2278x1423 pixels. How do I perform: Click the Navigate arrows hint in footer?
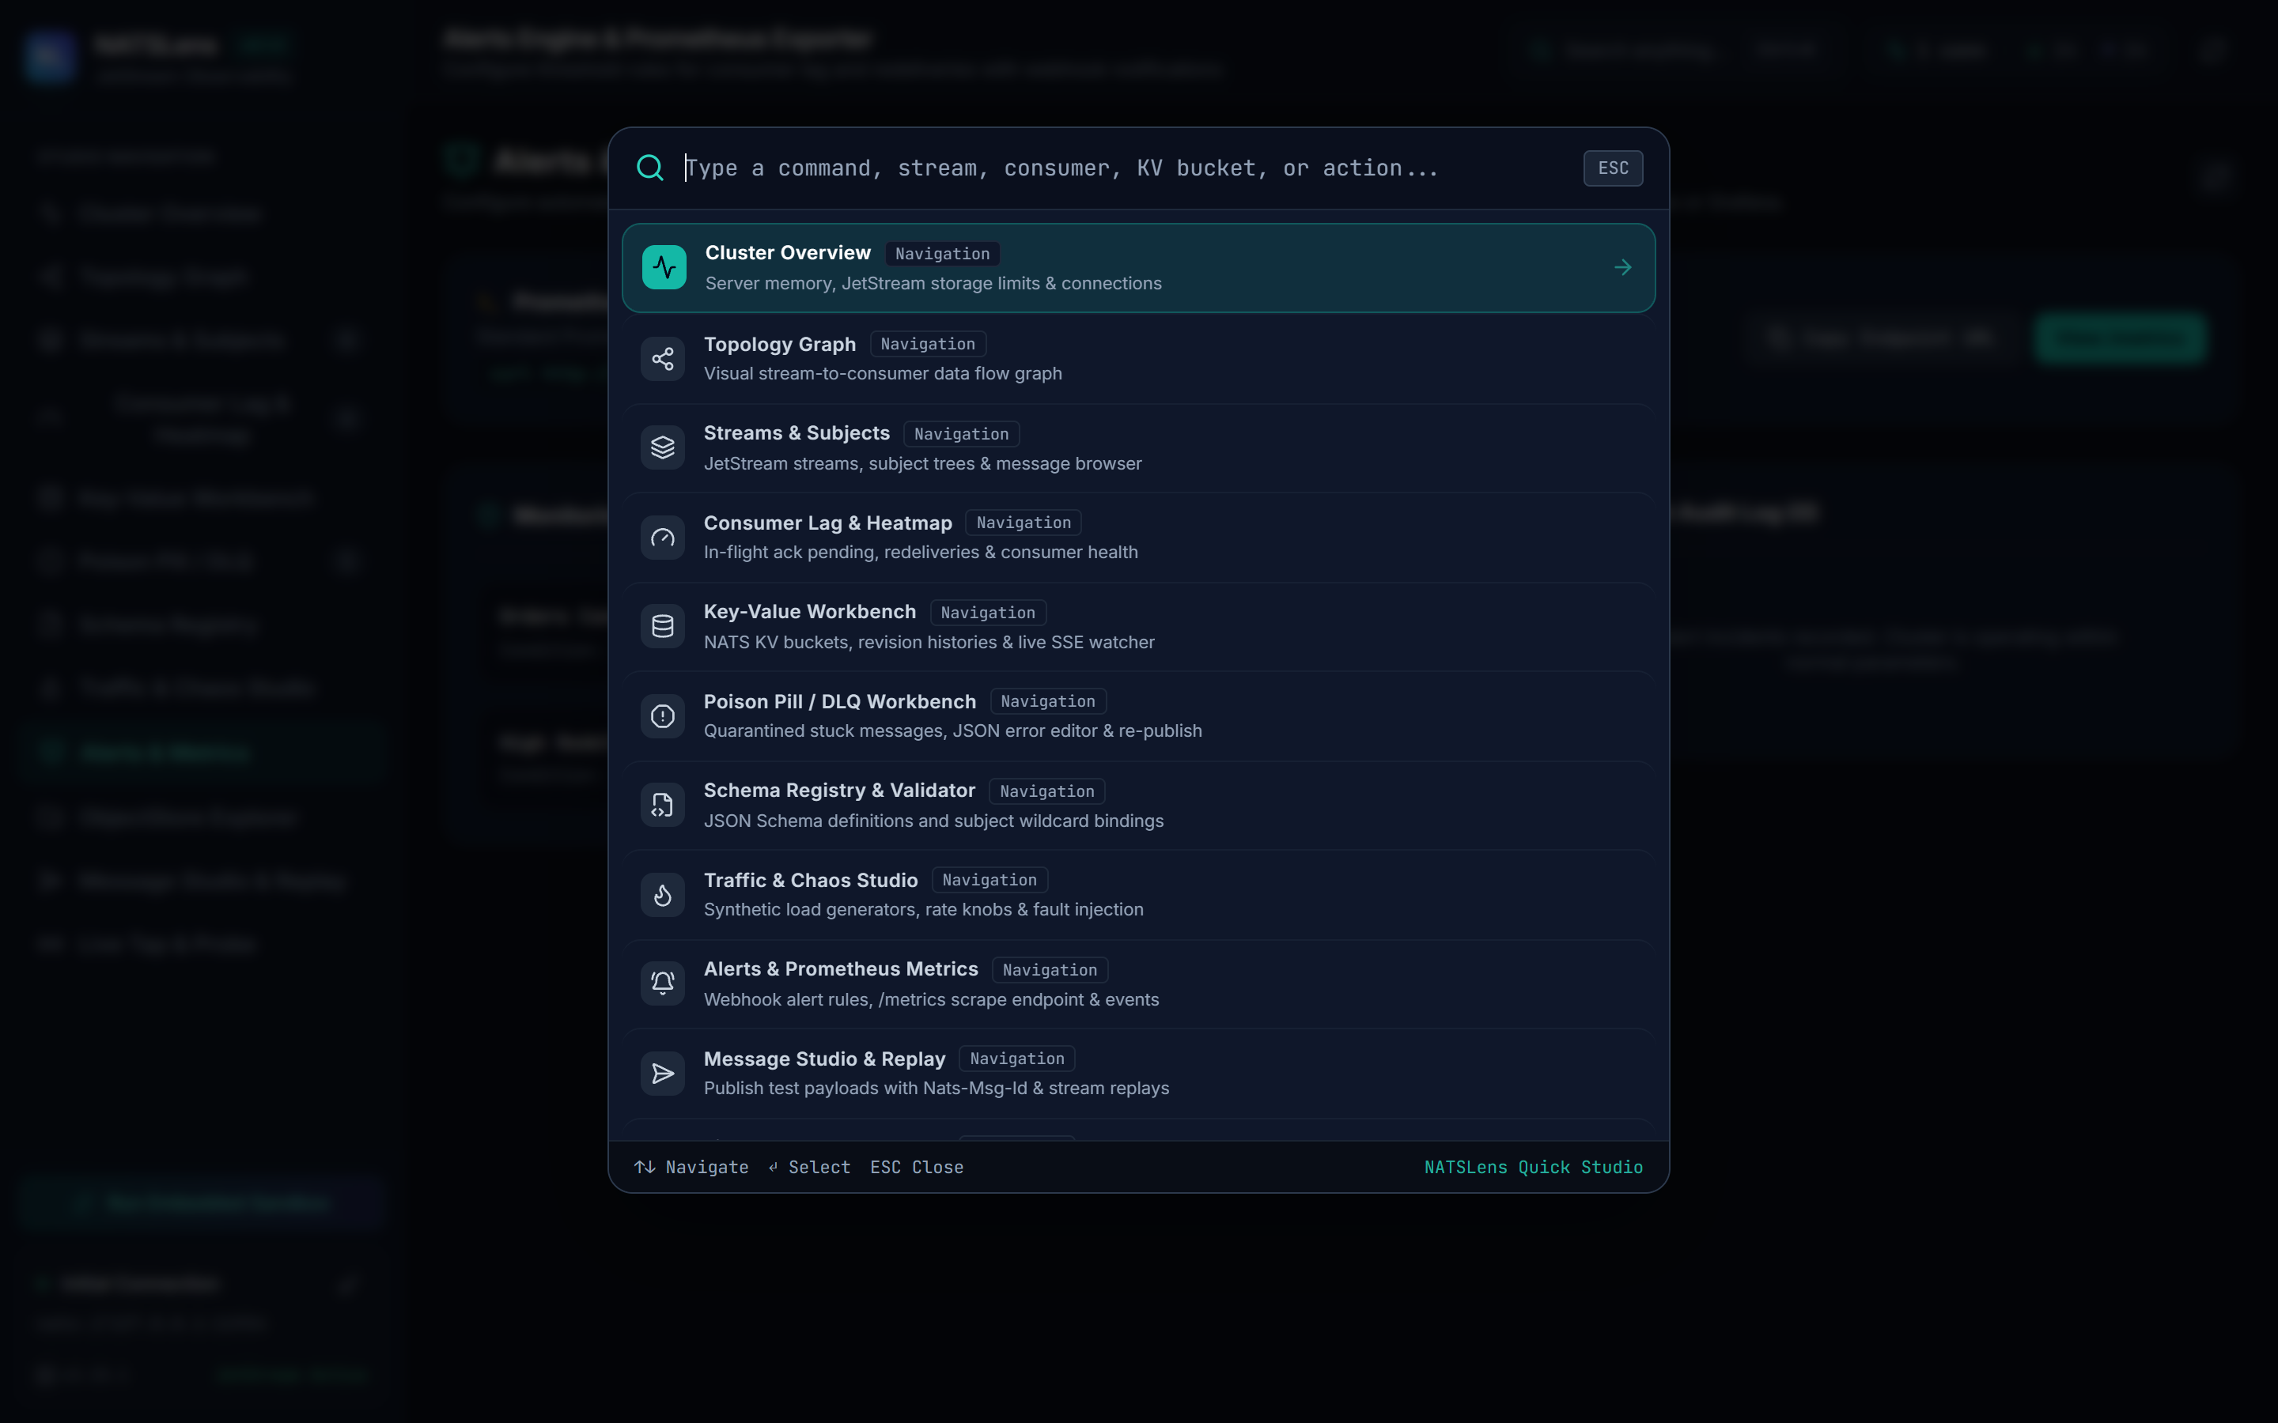691,1167
